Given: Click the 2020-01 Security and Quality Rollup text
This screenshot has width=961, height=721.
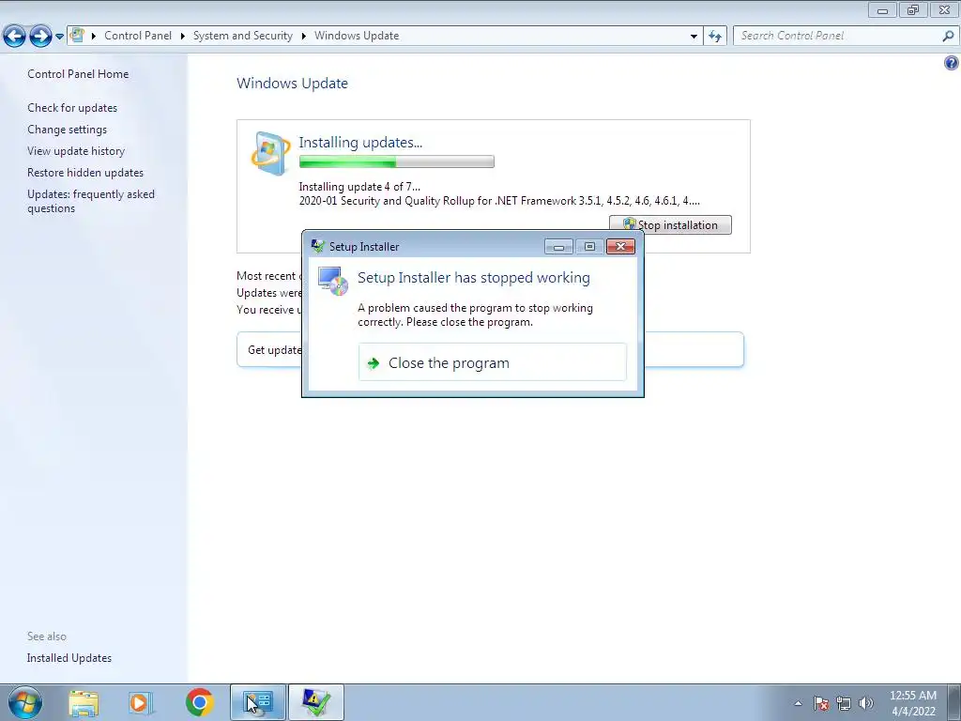Looking at the screenshot, I should coord(499,201).
